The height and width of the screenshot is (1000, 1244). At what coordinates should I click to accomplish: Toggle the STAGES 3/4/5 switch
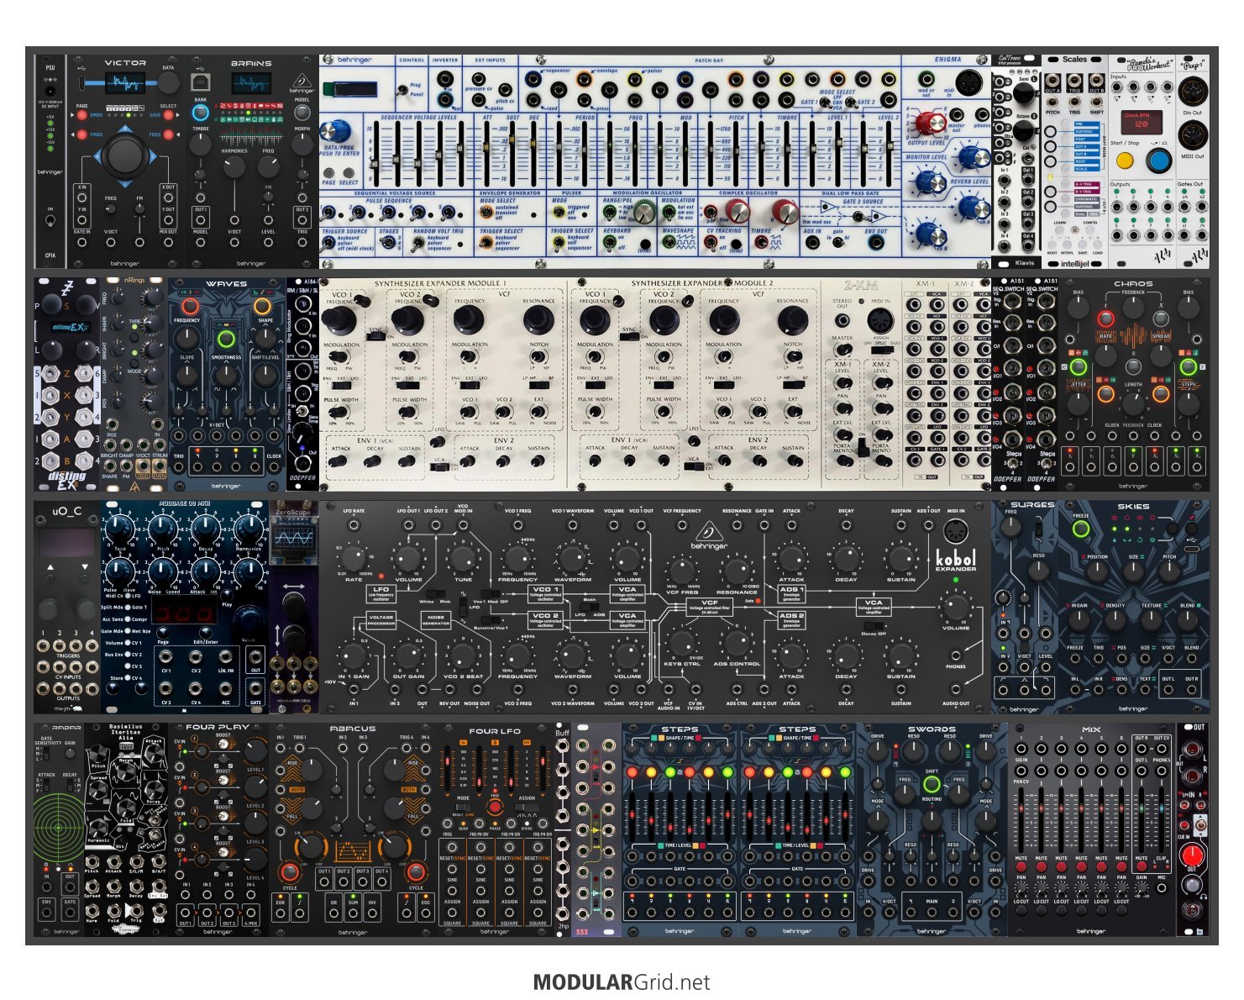click(389, 243)
